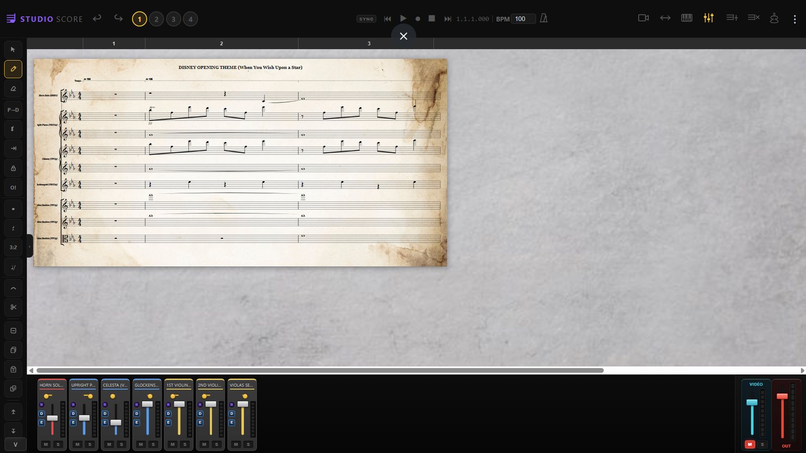The image size is (806, 453).
Task: Click the horizontal double-arrow icon
Action: point(665,18)
